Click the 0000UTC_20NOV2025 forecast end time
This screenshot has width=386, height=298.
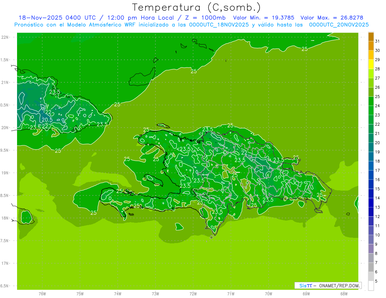coord(339,25)
